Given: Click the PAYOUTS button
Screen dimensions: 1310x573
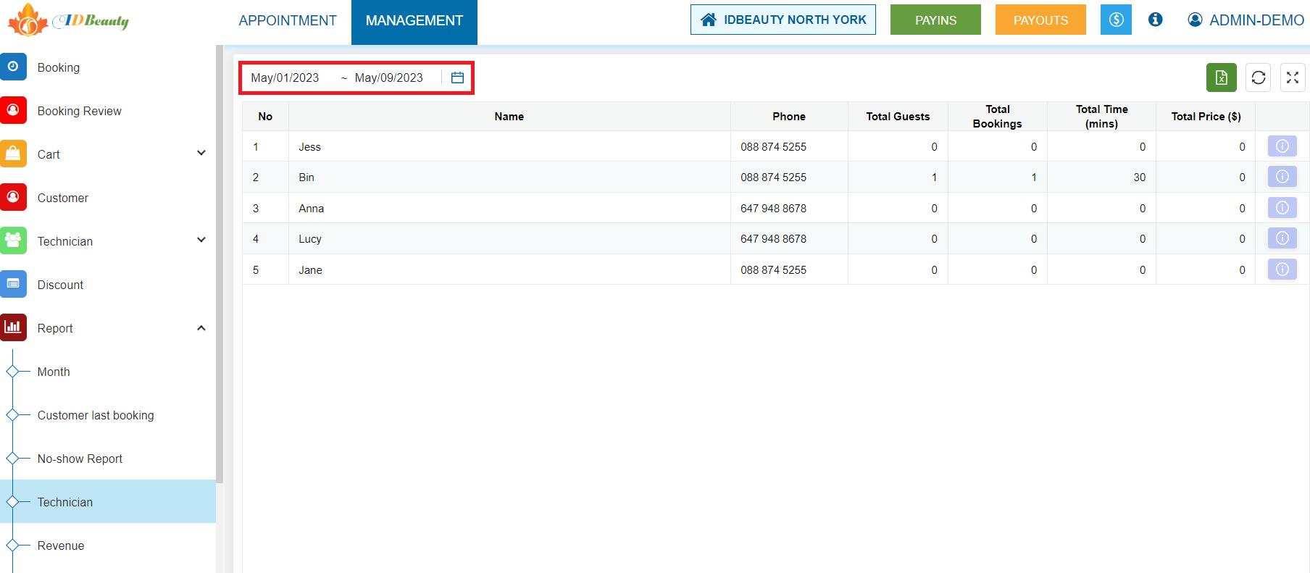Looking at the screenshot, I should tap(1040, 20).
